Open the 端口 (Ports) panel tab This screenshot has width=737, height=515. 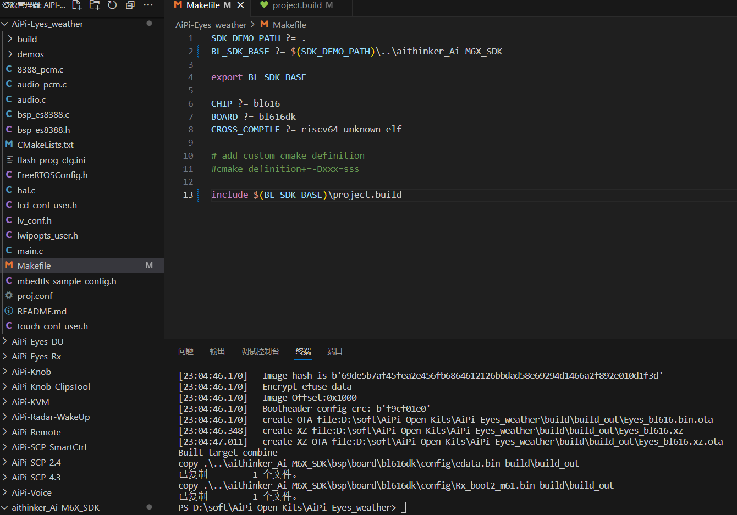334,351
